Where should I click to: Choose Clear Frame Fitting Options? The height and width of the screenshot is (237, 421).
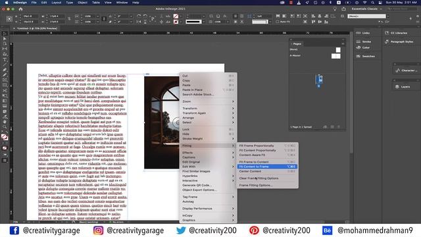point(267,178)
